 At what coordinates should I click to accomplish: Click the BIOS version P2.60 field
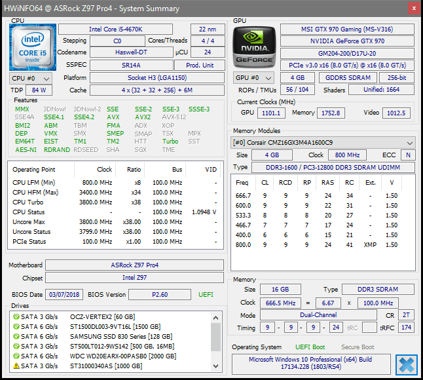pyautogui.click(x=160, y=295)
